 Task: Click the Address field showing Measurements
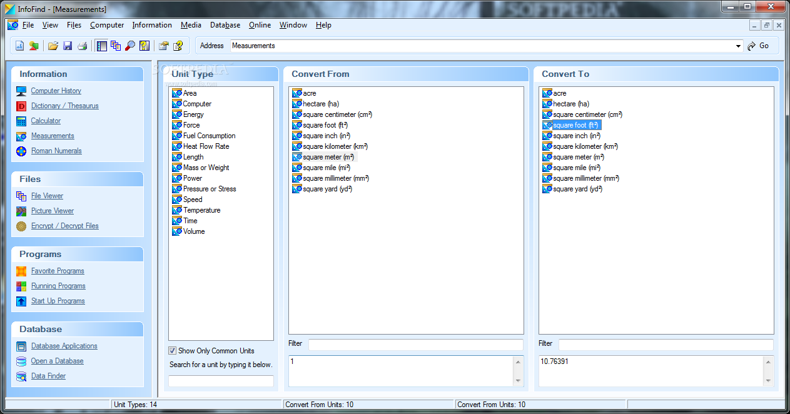482,46
